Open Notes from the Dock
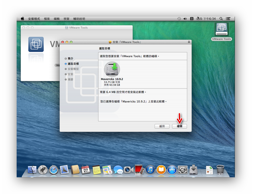The height and width of the screenshot is (194, 256). click(97, 170)
